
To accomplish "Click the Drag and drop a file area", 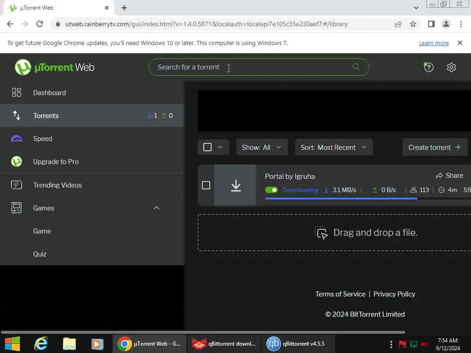I will point(334,232).
